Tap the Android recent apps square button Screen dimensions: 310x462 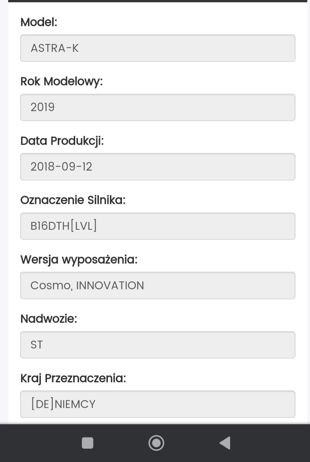tap(88, 443)
